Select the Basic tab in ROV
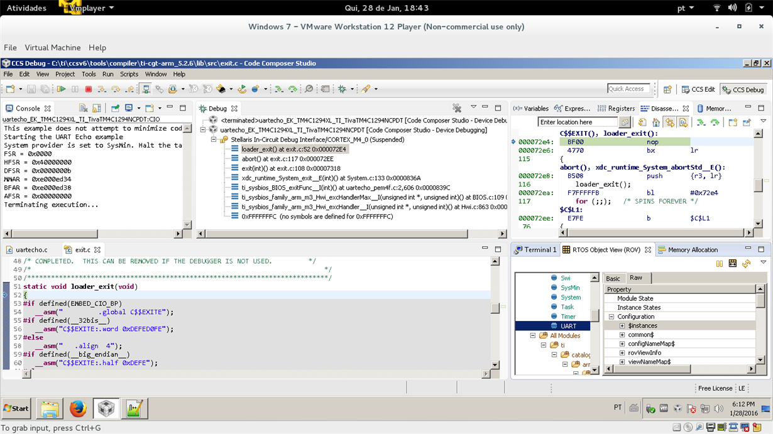Image resolution: width=773 pixels, height=434 pixels. [x=613, y=278]
